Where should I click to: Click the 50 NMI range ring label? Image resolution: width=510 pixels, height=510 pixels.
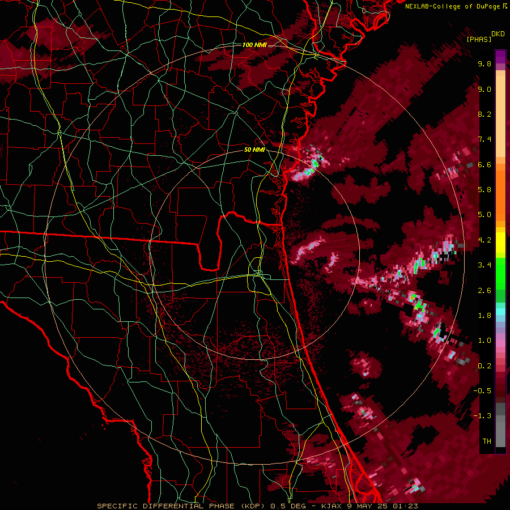[x=254, y=150]
